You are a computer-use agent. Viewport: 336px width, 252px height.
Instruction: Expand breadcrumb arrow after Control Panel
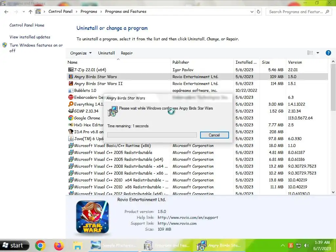tap(76, 11)
